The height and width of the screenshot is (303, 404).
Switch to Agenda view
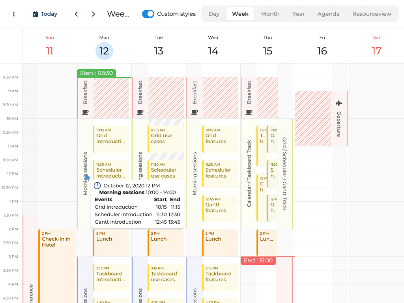(328, 14)
